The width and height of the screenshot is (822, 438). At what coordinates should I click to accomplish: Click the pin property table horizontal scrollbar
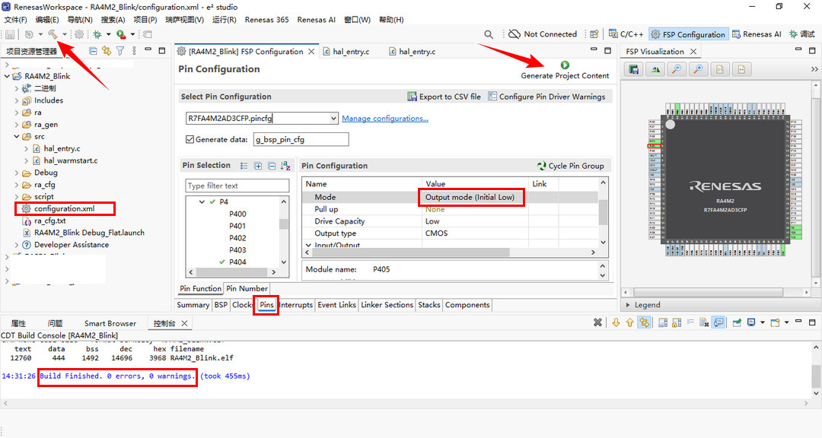tap(410, 252)
